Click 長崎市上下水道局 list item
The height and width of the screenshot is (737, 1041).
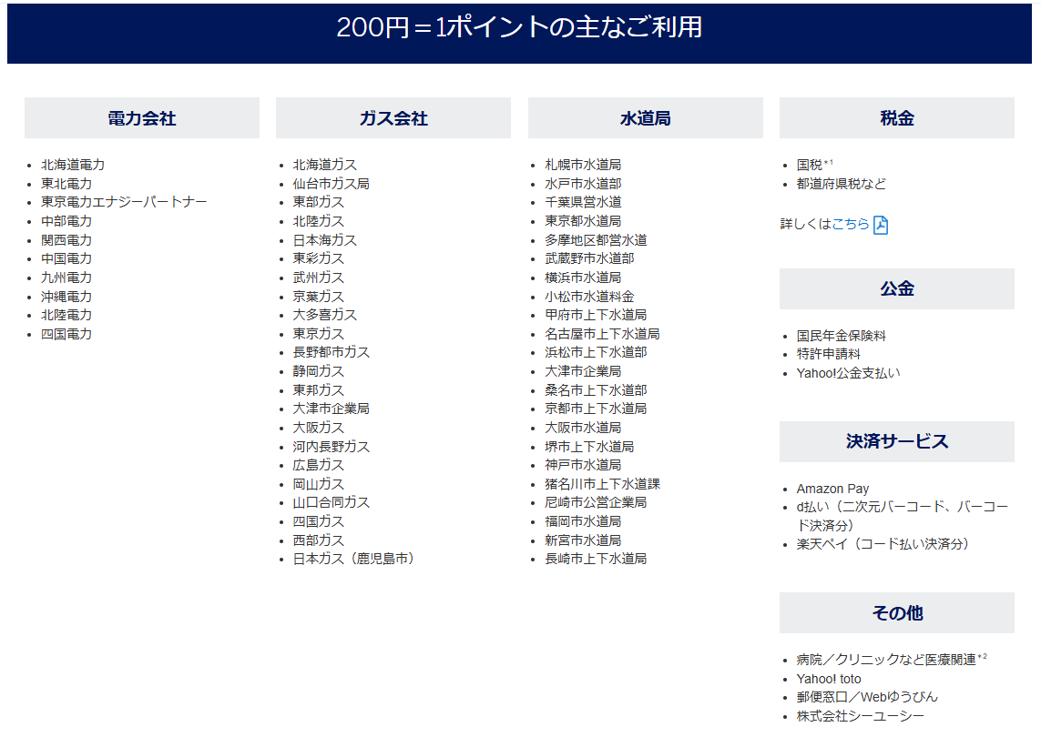tap(597, 559)
